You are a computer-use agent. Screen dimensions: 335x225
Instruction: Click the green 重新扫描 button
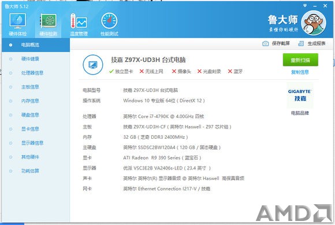tap(300, 60)
